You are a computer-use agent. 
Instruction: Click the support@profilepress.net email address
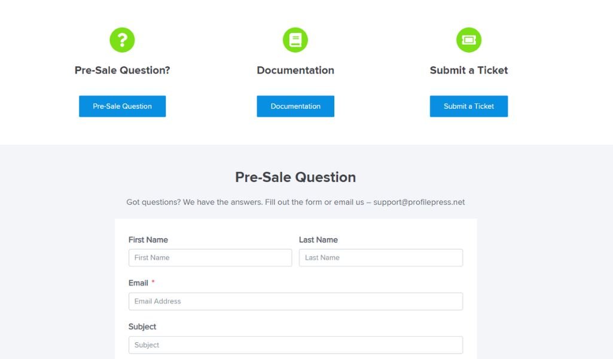coord(419,202)
